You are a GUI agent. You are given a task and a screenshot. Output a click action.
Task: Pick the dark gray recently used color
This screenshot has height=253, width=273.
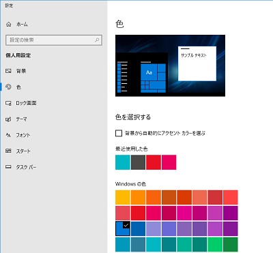[x=138, y=162]
